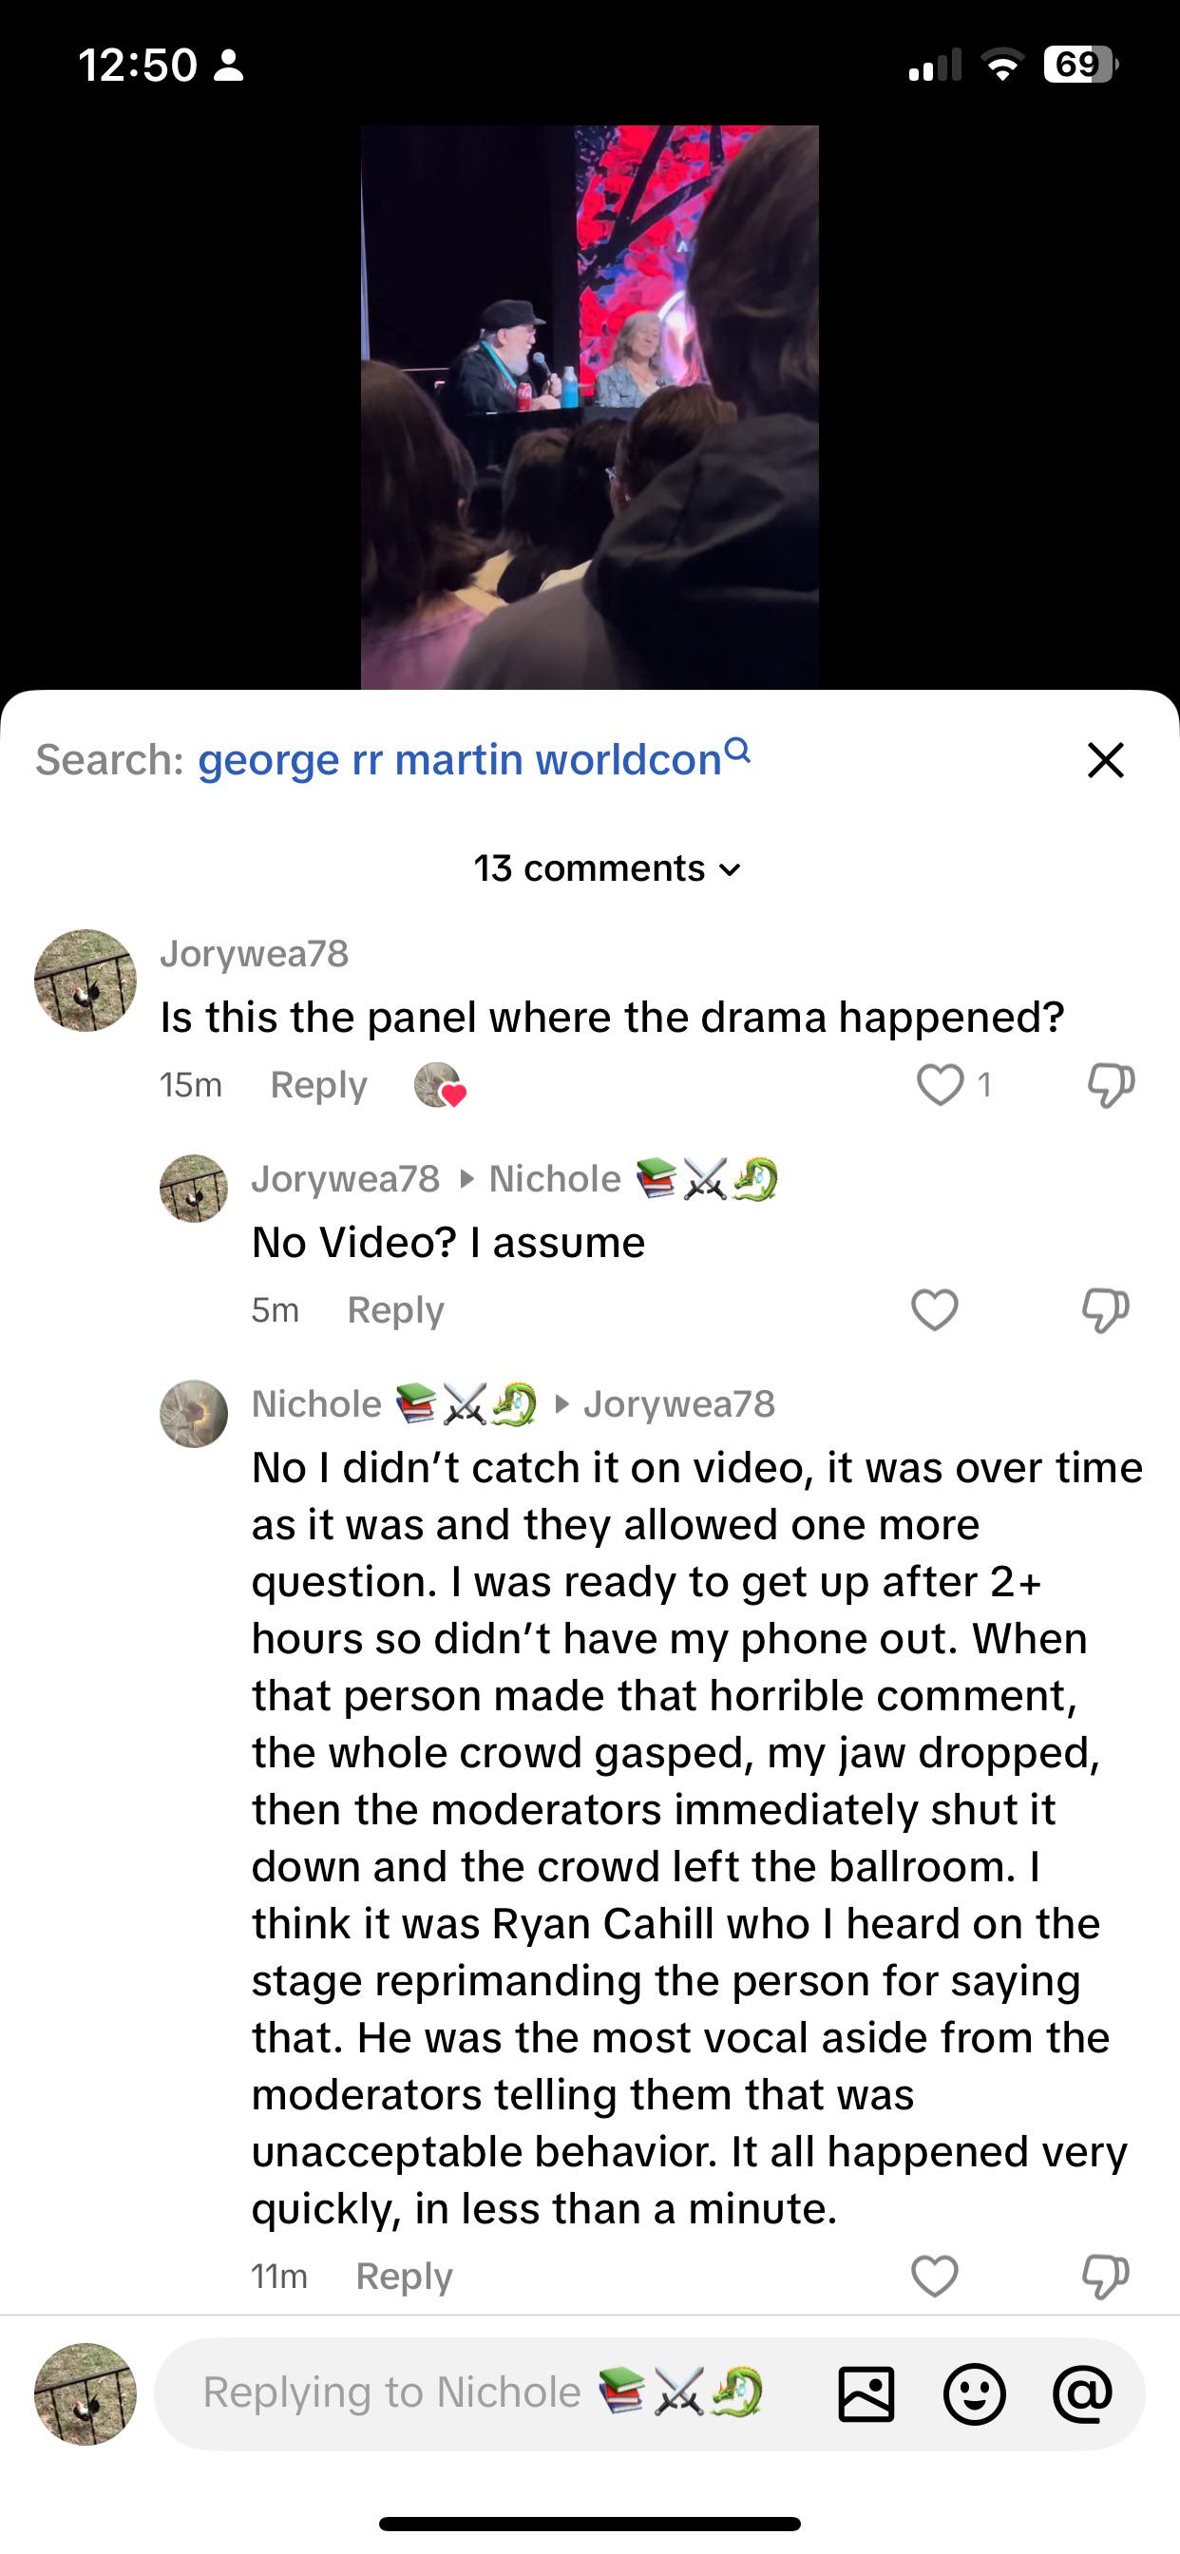Image resolution: width=1180 pixels, height=2554 pixels.
Task: Tap the creator-liked heart badge
Action: tap(439, 1085)
